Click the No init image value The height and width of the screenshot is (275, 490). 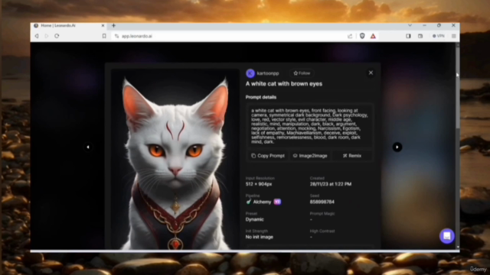pyautogui.click(x=259, y=237)
